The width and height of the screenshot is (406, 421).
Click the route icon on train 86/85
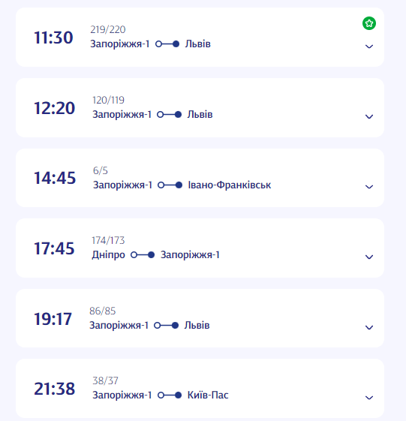click(x=166, y=326)
